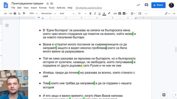The height and width of the screenshot is (99, 177).
Task: Click the word Русия in the document
Action: tap(94, 65)
